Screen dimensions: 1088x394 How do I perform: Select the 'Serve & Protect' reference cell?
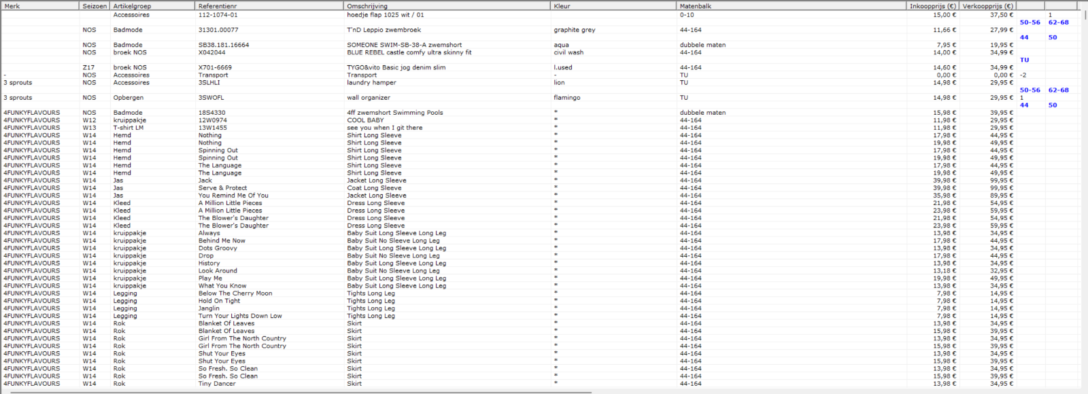coord(222,187)
